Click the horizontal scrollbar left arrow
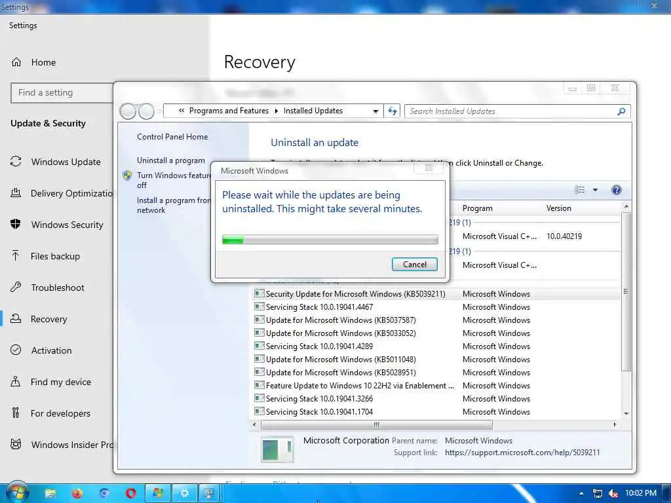 click(254, 424)
